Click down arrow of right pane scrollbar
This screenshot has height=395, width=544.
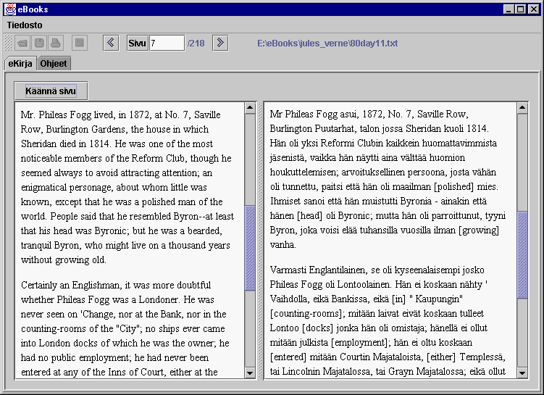point(522,373)
